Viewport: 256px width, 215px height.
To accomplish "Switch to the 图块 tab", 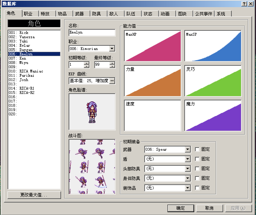I will (x=185, y=14).
